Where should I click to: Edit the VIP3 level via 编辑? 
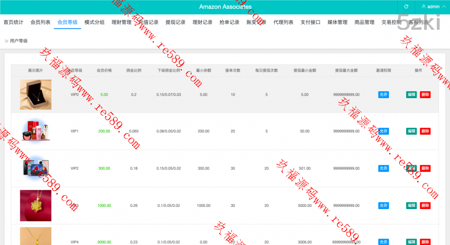coord(411,206)
